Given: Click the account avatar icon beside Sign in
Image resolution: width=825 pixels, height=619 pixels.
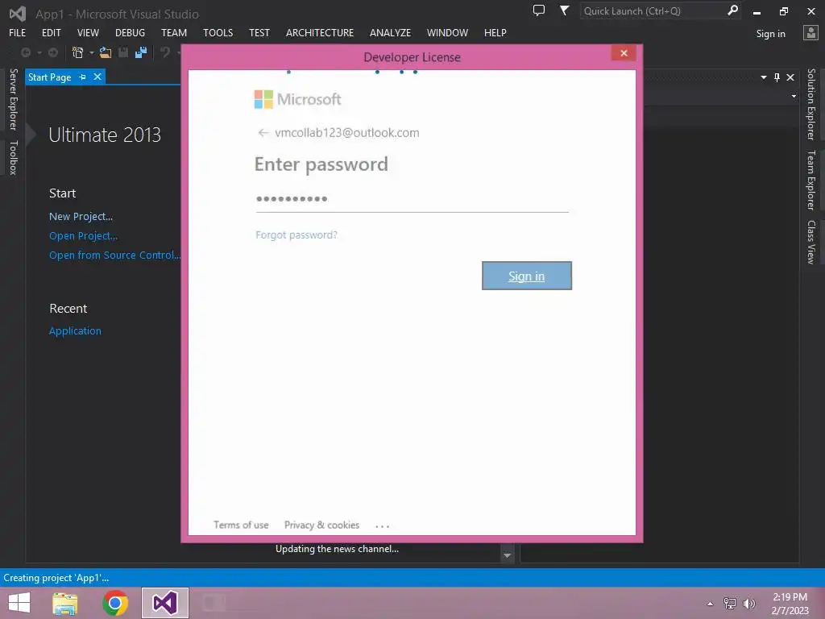Looking at the screenshot, I should coord(810,33).
